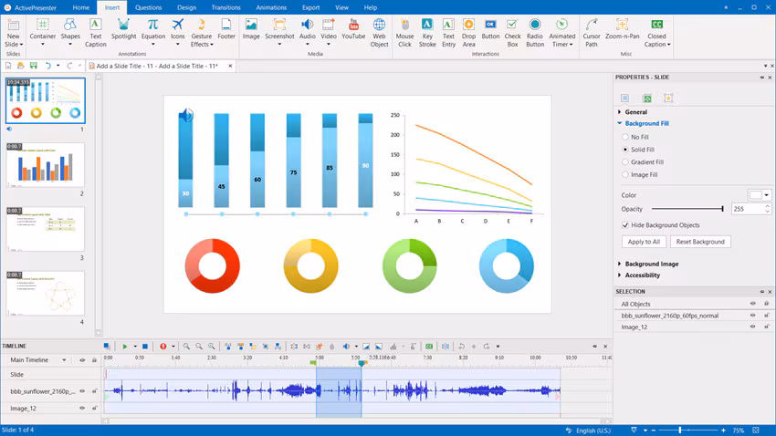Screen dimensions: 776x436
Task: Click the Opacity value field showing 255
Action: tap(748, 209)
